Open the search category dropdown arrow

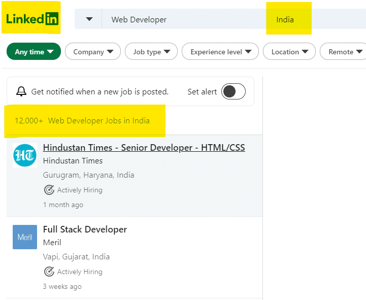pyautogui.click(x=89, y=19)
